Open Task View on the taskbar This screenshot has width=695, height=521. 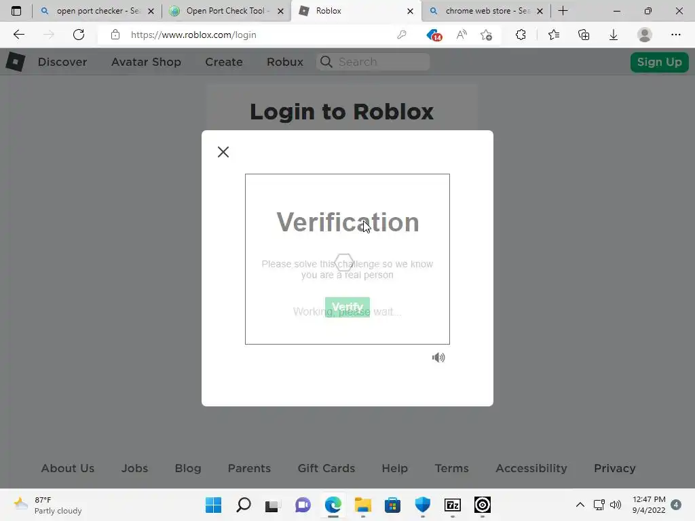coord(273,505)
